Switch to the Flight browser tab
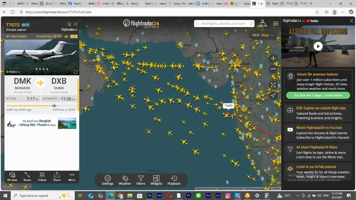The image size is (356, 200). (x=272, y=4)
